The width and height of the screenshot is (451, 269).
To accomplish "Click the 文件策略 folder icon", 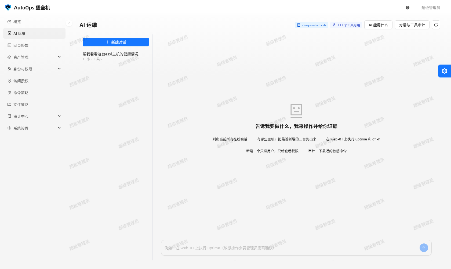I will 9,104.
